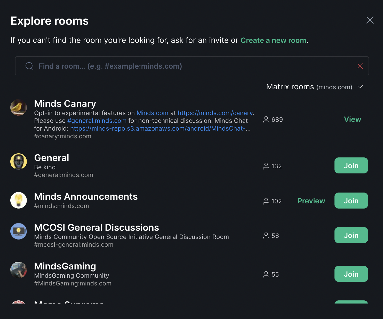
Task: Follow the Minds.com link in Canary description
Action: [152, 113]
